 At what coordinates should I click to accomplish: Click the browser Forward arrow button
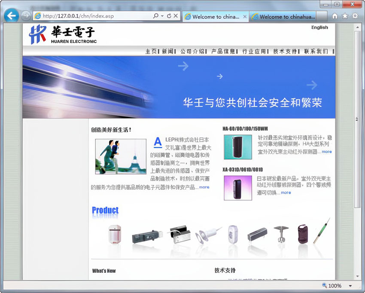click(26, 16)
